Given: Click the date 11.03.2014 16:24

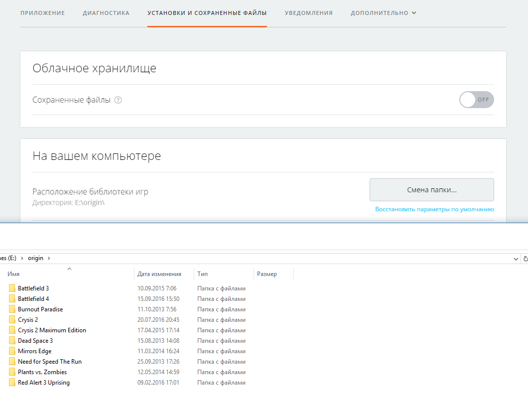Looking at the screenshot, I should (x=158, y=351).
